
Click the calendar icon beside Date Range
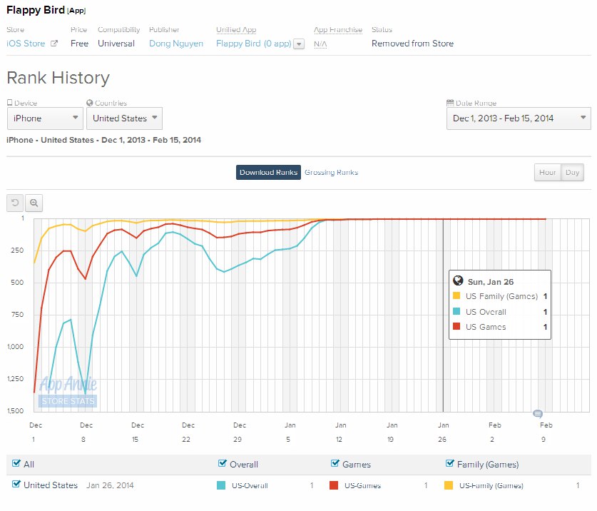point(450,103)
